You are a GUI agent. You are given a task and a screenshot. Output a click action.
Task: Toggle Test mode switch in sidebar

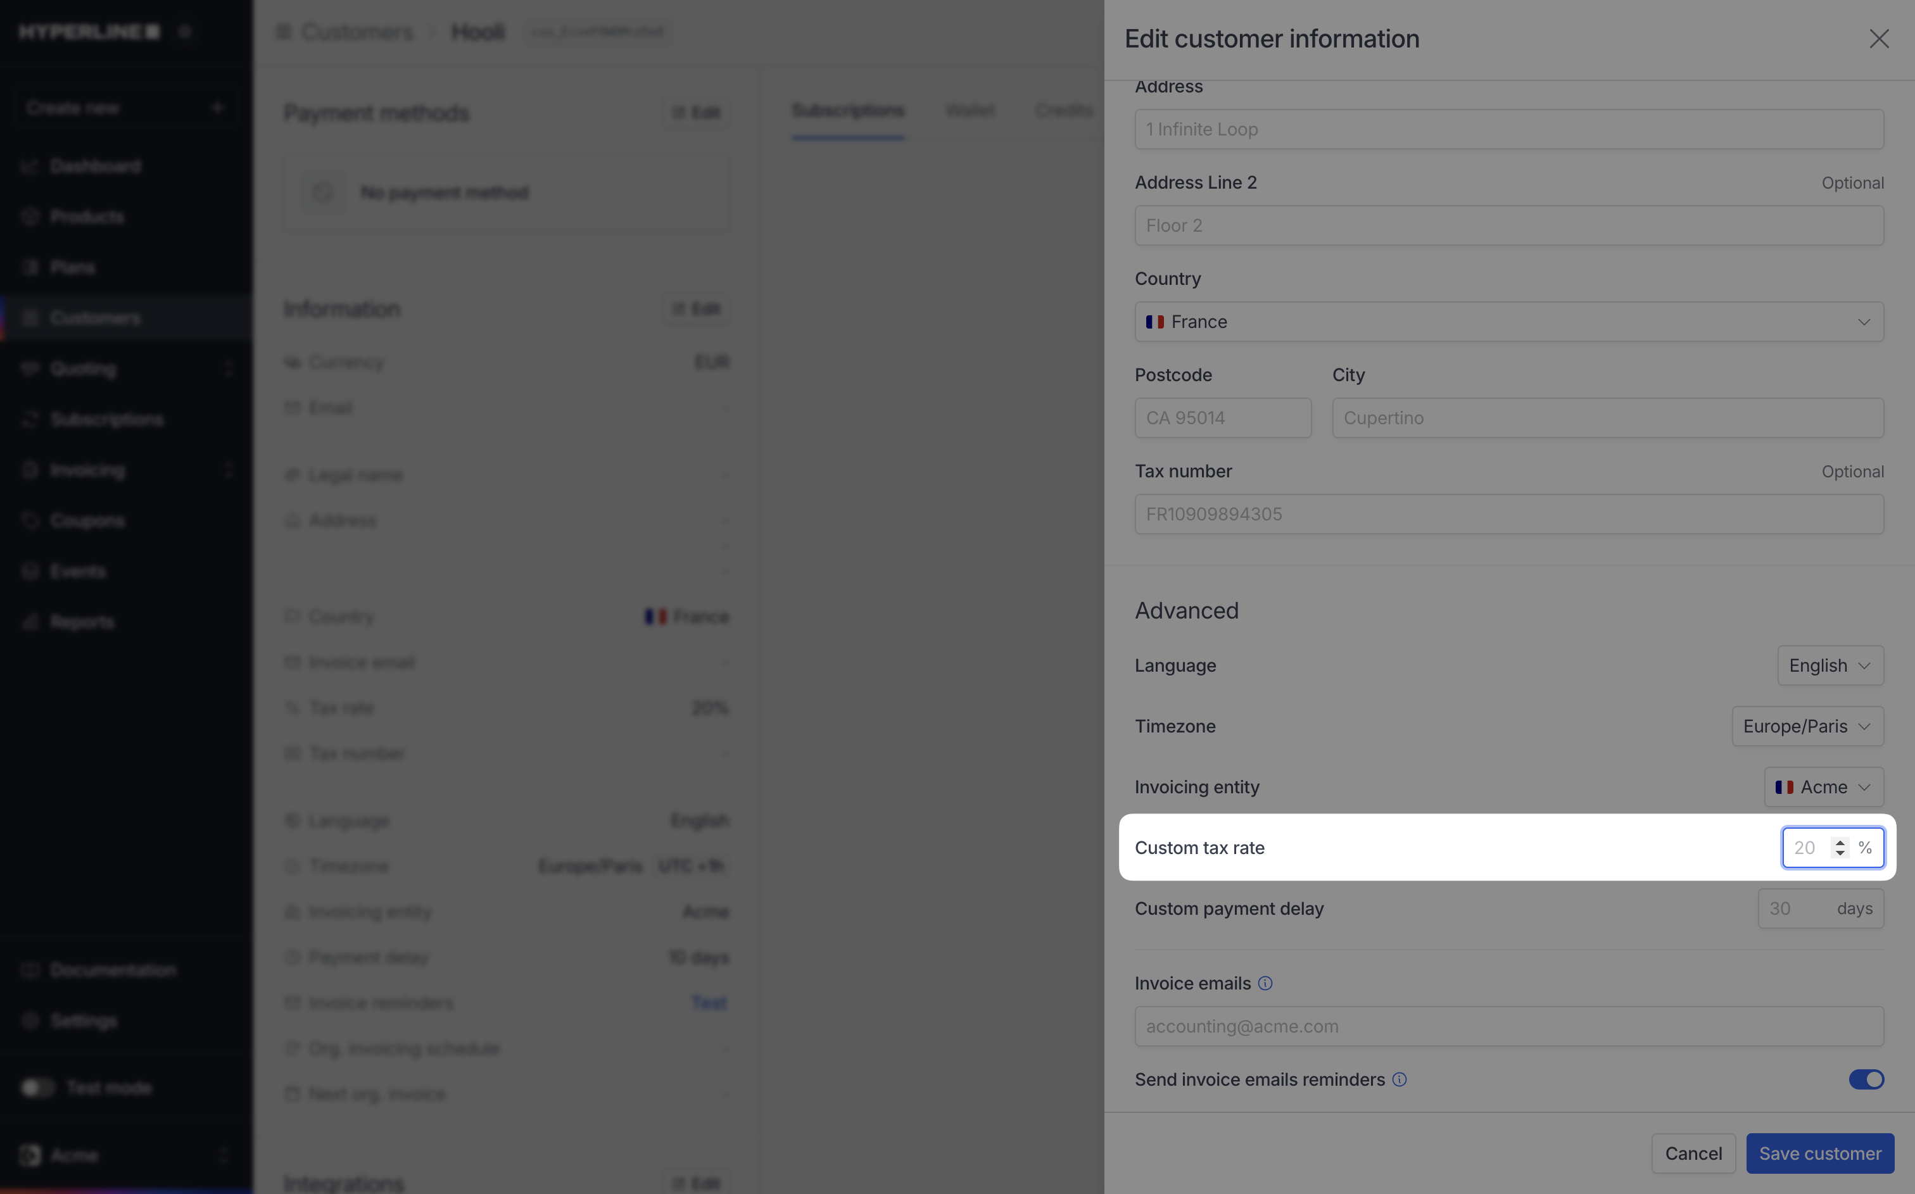(x=37, y=1088)
